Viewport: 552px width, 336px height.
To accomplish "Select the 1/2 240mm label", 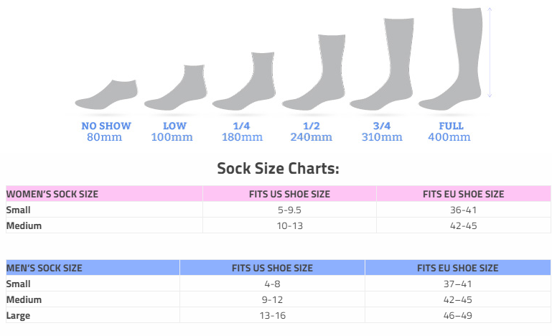I will (311, 131).
